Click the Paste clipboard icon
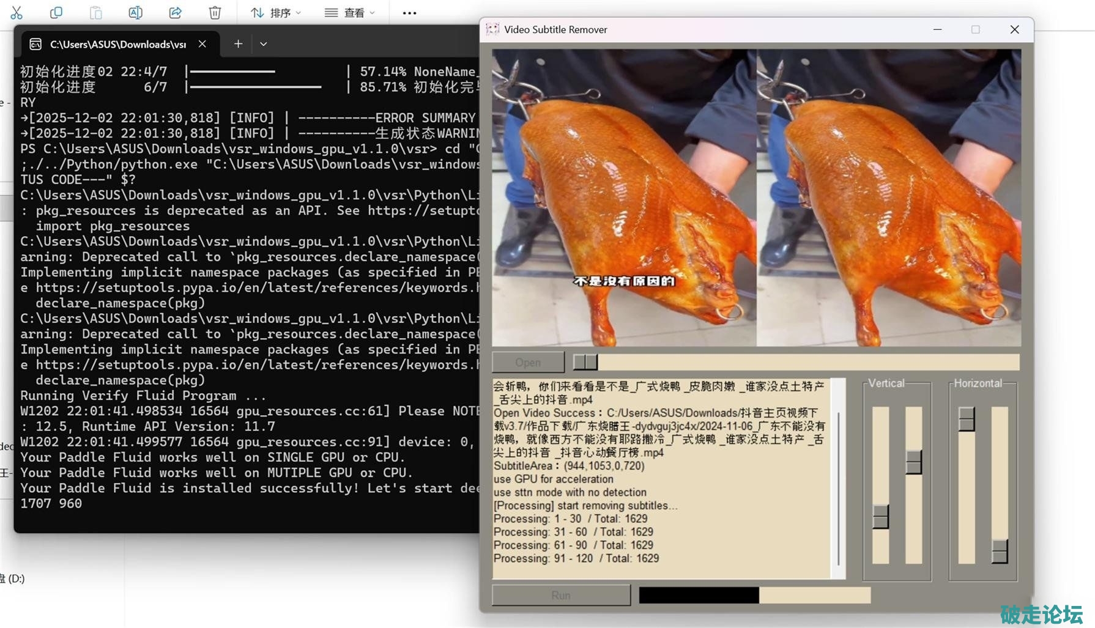The image size is (1095, 628). point(96,12)
